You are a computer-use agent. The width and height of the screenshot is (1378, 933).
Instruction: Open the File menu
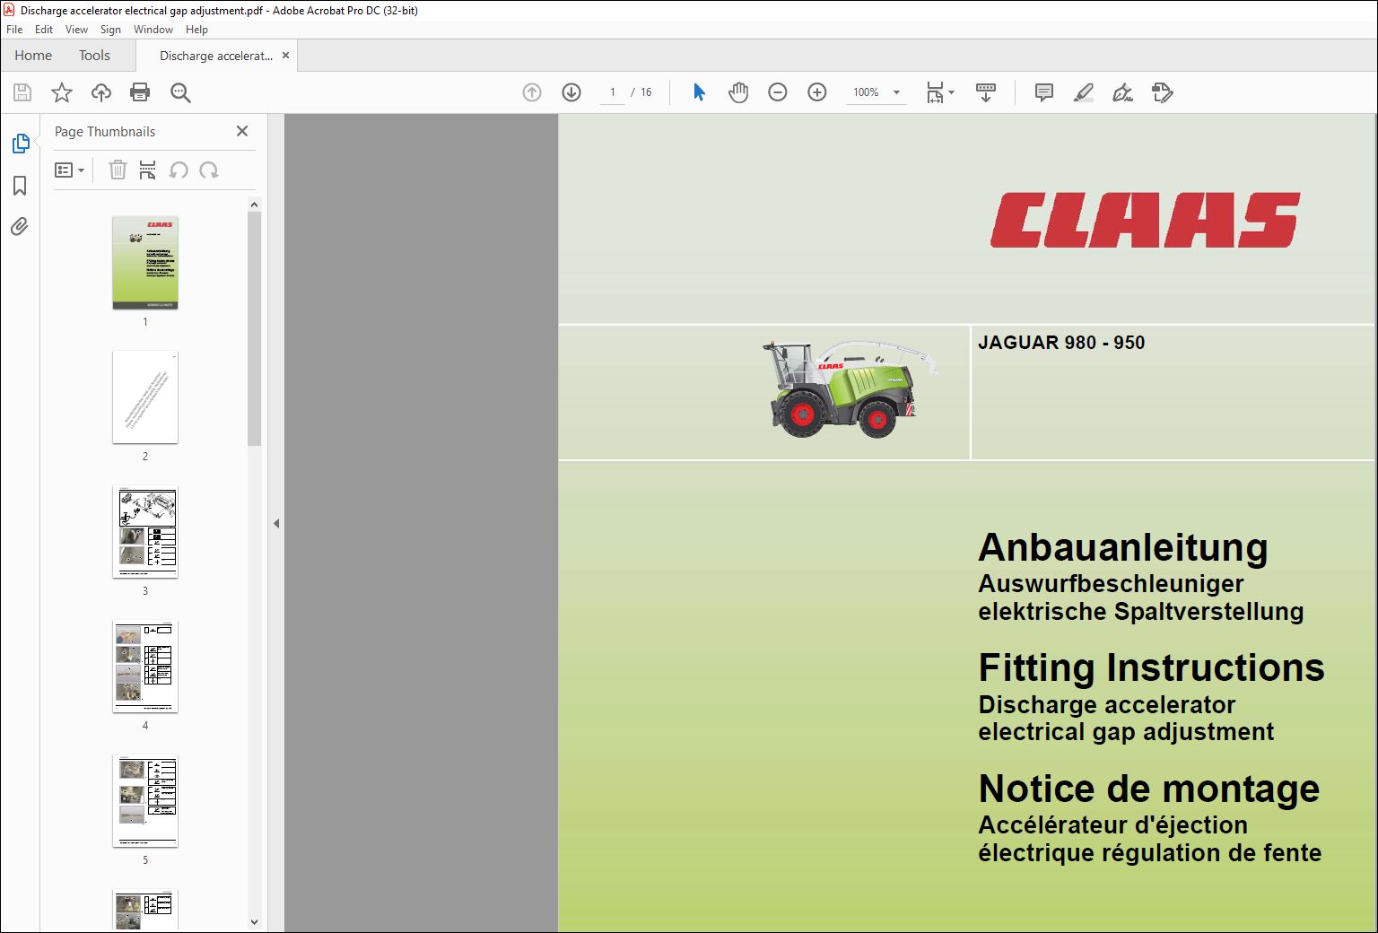[14, 30]
